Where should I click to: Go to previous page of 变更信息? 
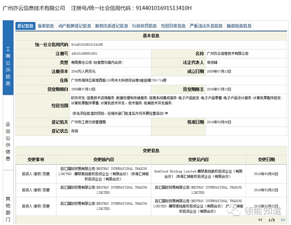click(260, 220)
